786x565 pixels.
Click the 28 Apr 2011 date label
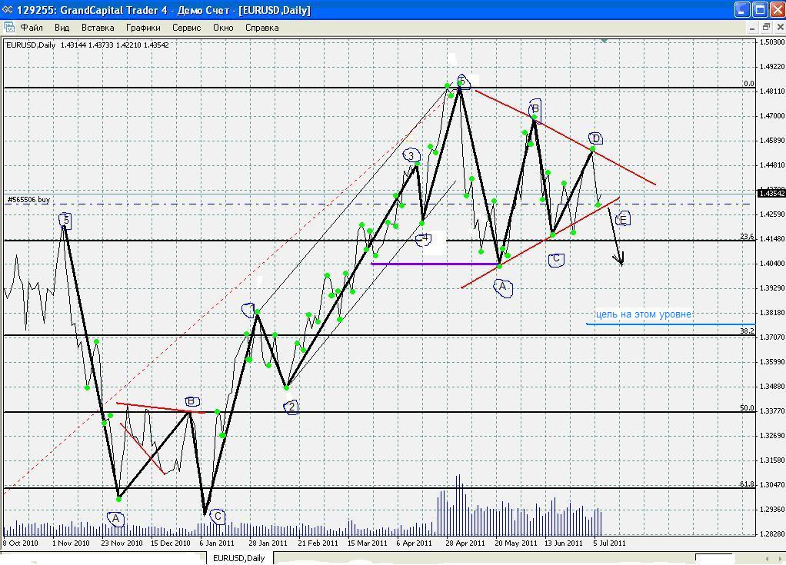(465, 543)
